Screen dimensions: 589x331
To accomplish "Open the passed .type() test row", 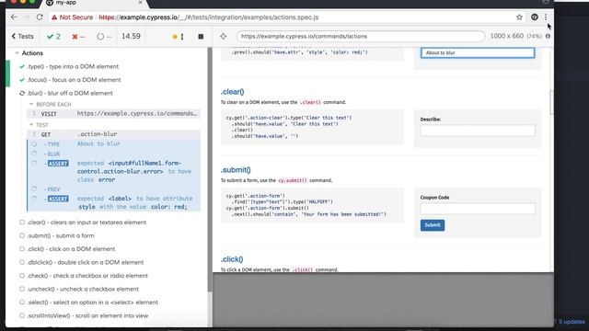I will pos(73,66).
